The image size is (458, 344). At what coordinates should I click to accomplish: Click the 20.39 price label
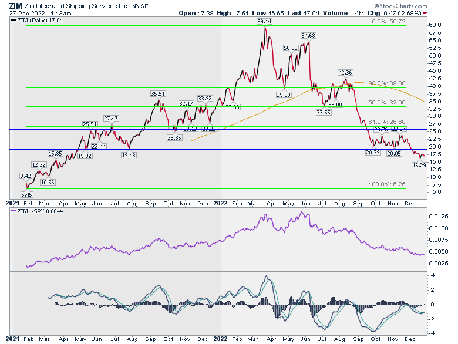click(373, 152)
